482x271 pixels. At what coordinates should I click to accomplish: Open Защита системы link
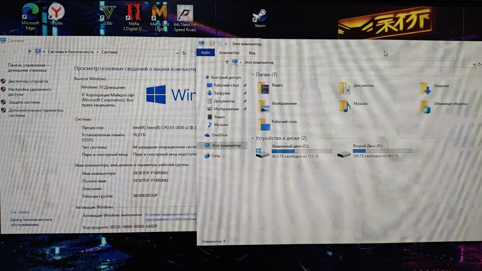(x=24, y=102)
